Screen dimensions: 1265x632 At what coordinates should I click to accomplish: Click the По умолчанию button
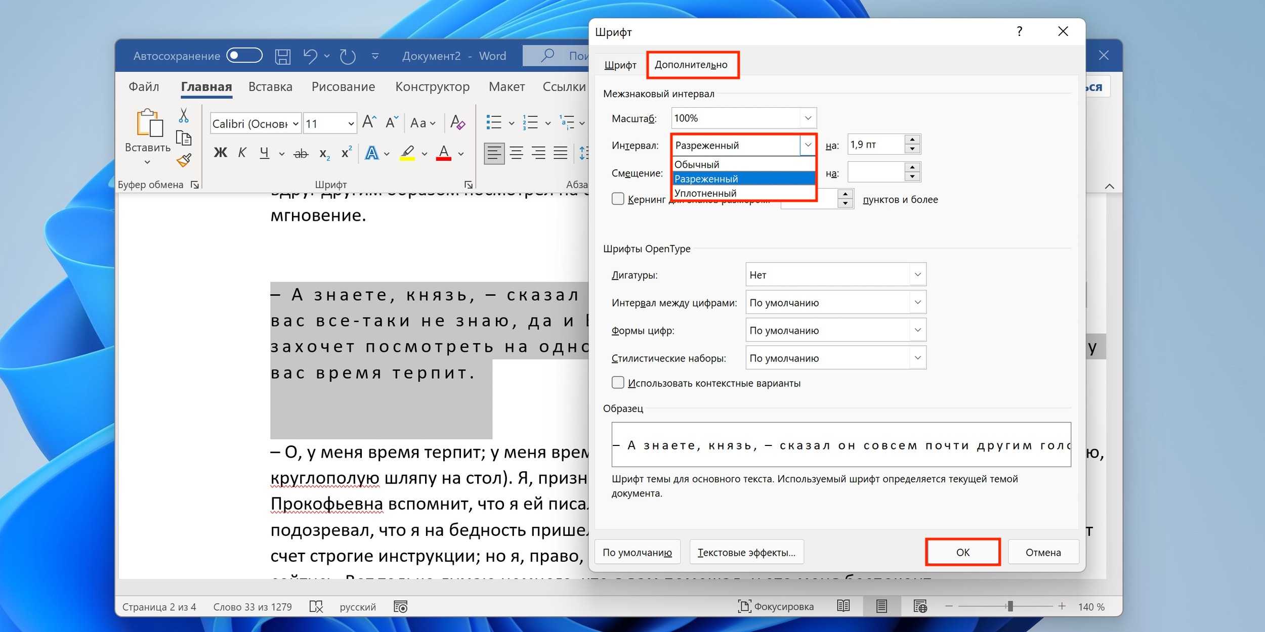click(637, 552)
